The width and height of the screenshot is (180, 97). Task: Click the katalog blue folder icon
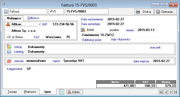click(x=9, y=51)
